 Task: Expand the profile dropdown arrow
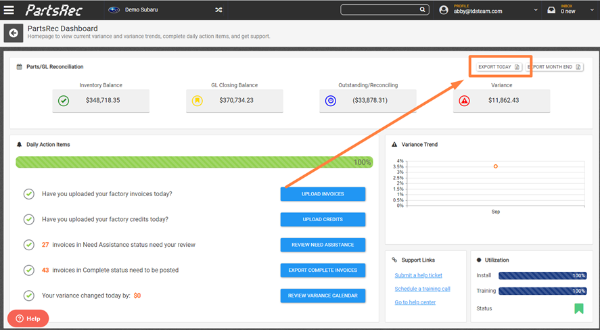[x=536, y=10]
